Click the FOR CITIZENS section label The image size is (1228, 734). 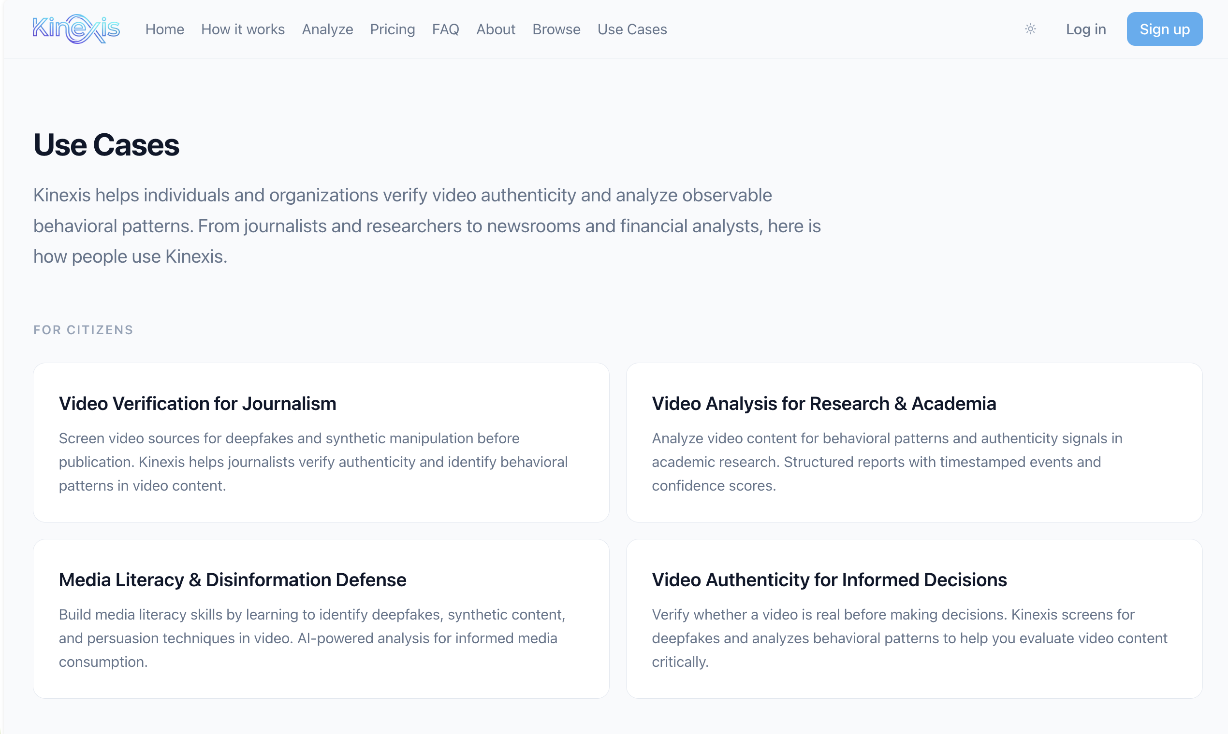(x=83, y=330)
